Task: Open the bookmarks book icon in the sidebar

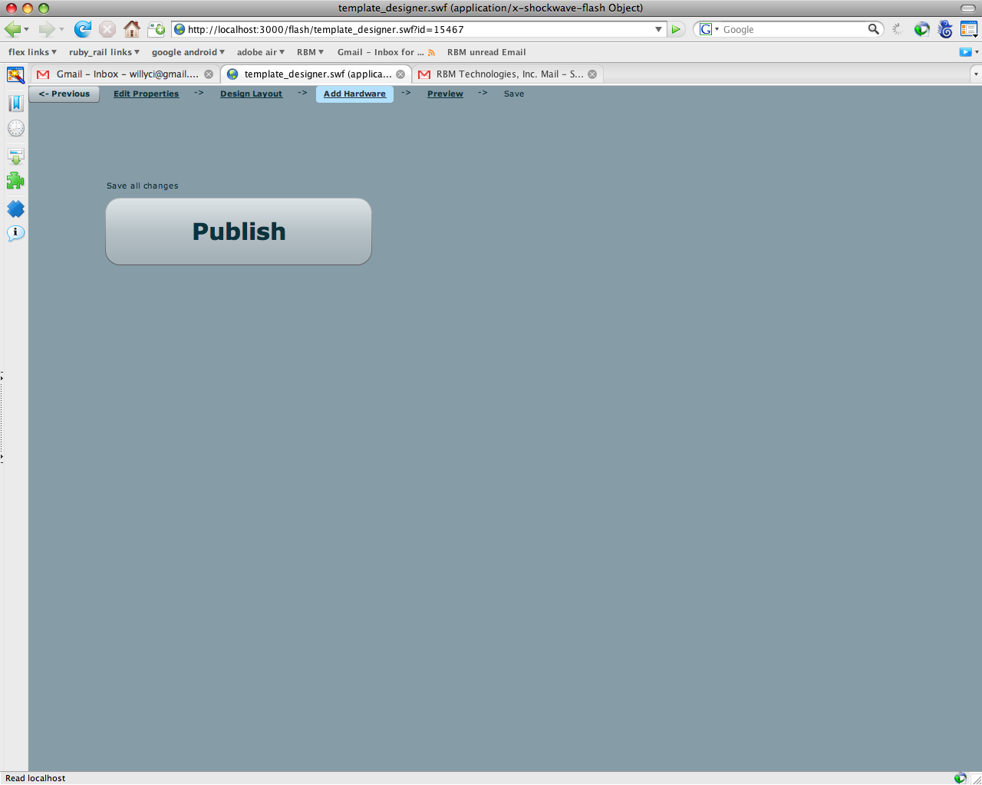Action: [x=15, y=103]
